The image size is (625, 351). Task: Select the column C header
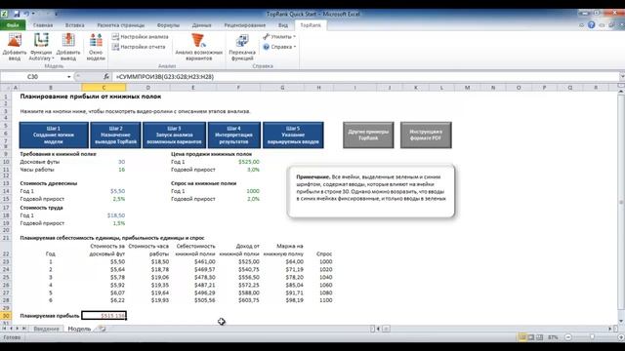[x=104, y=88]
